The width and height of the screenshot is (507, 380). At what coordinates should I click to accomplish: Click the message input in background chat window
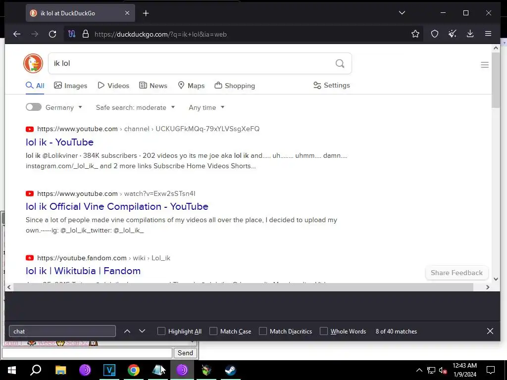point(87,353)
